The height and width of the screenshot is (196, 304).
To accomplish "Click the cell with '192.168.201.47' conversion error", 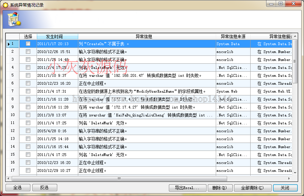I will [147, 75].
